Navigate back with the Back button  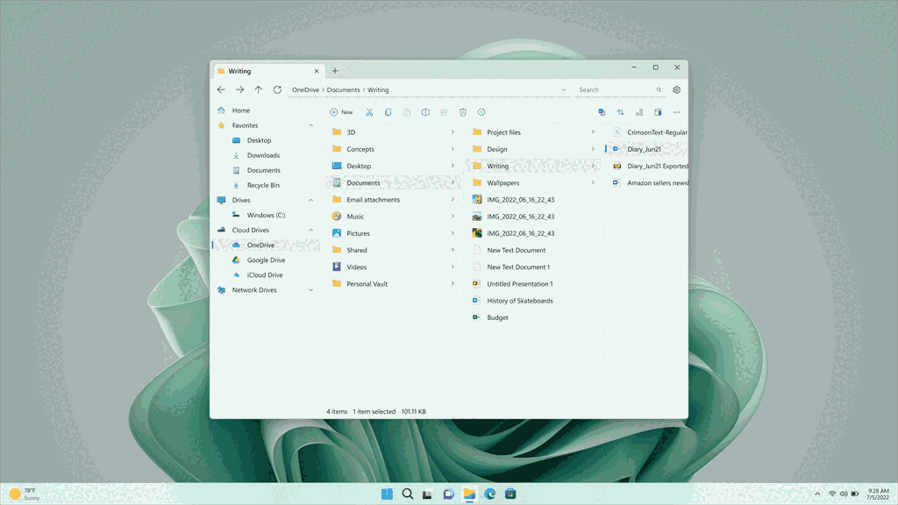221,89
